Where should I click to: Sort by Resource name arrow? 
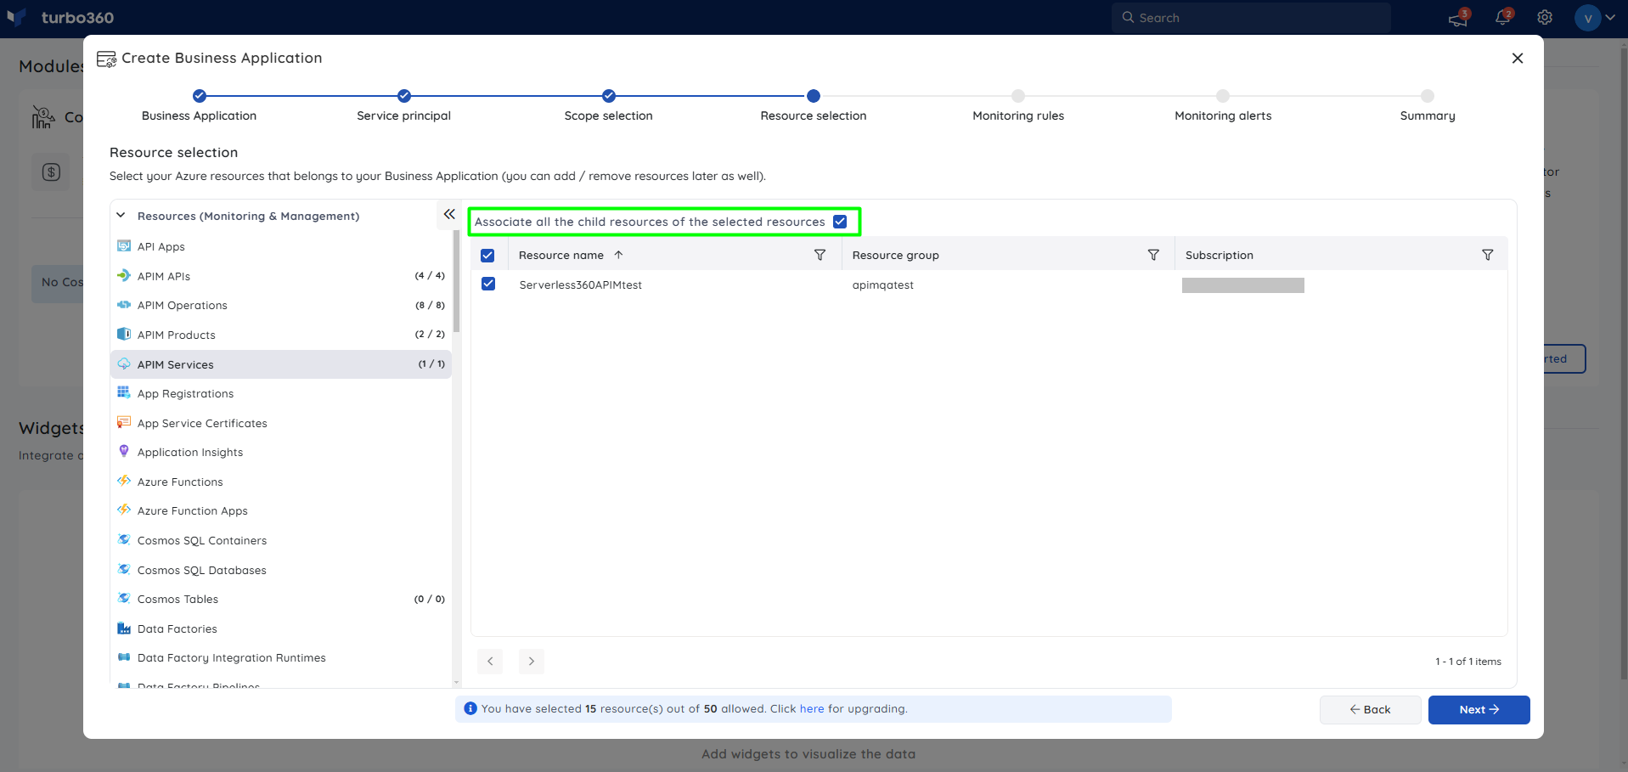click(618, 255)
